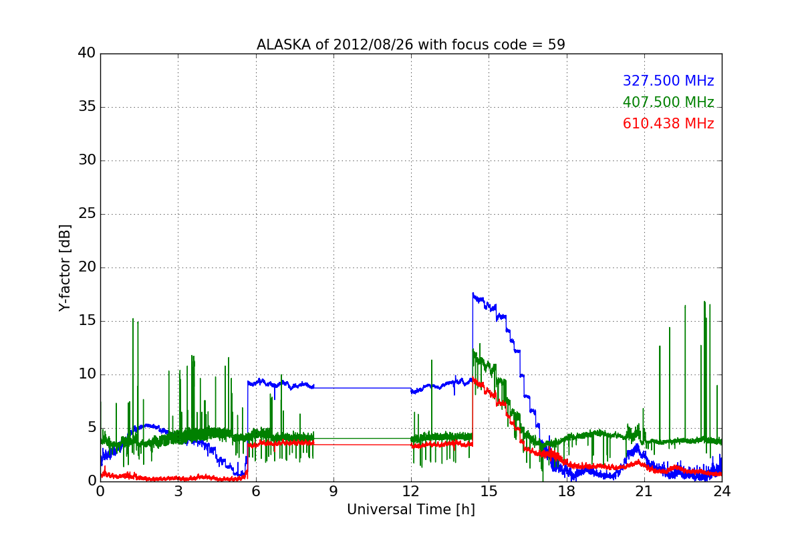Click y-axis tick label 15
Screen dimensions: 802x535
pos(86,321)
